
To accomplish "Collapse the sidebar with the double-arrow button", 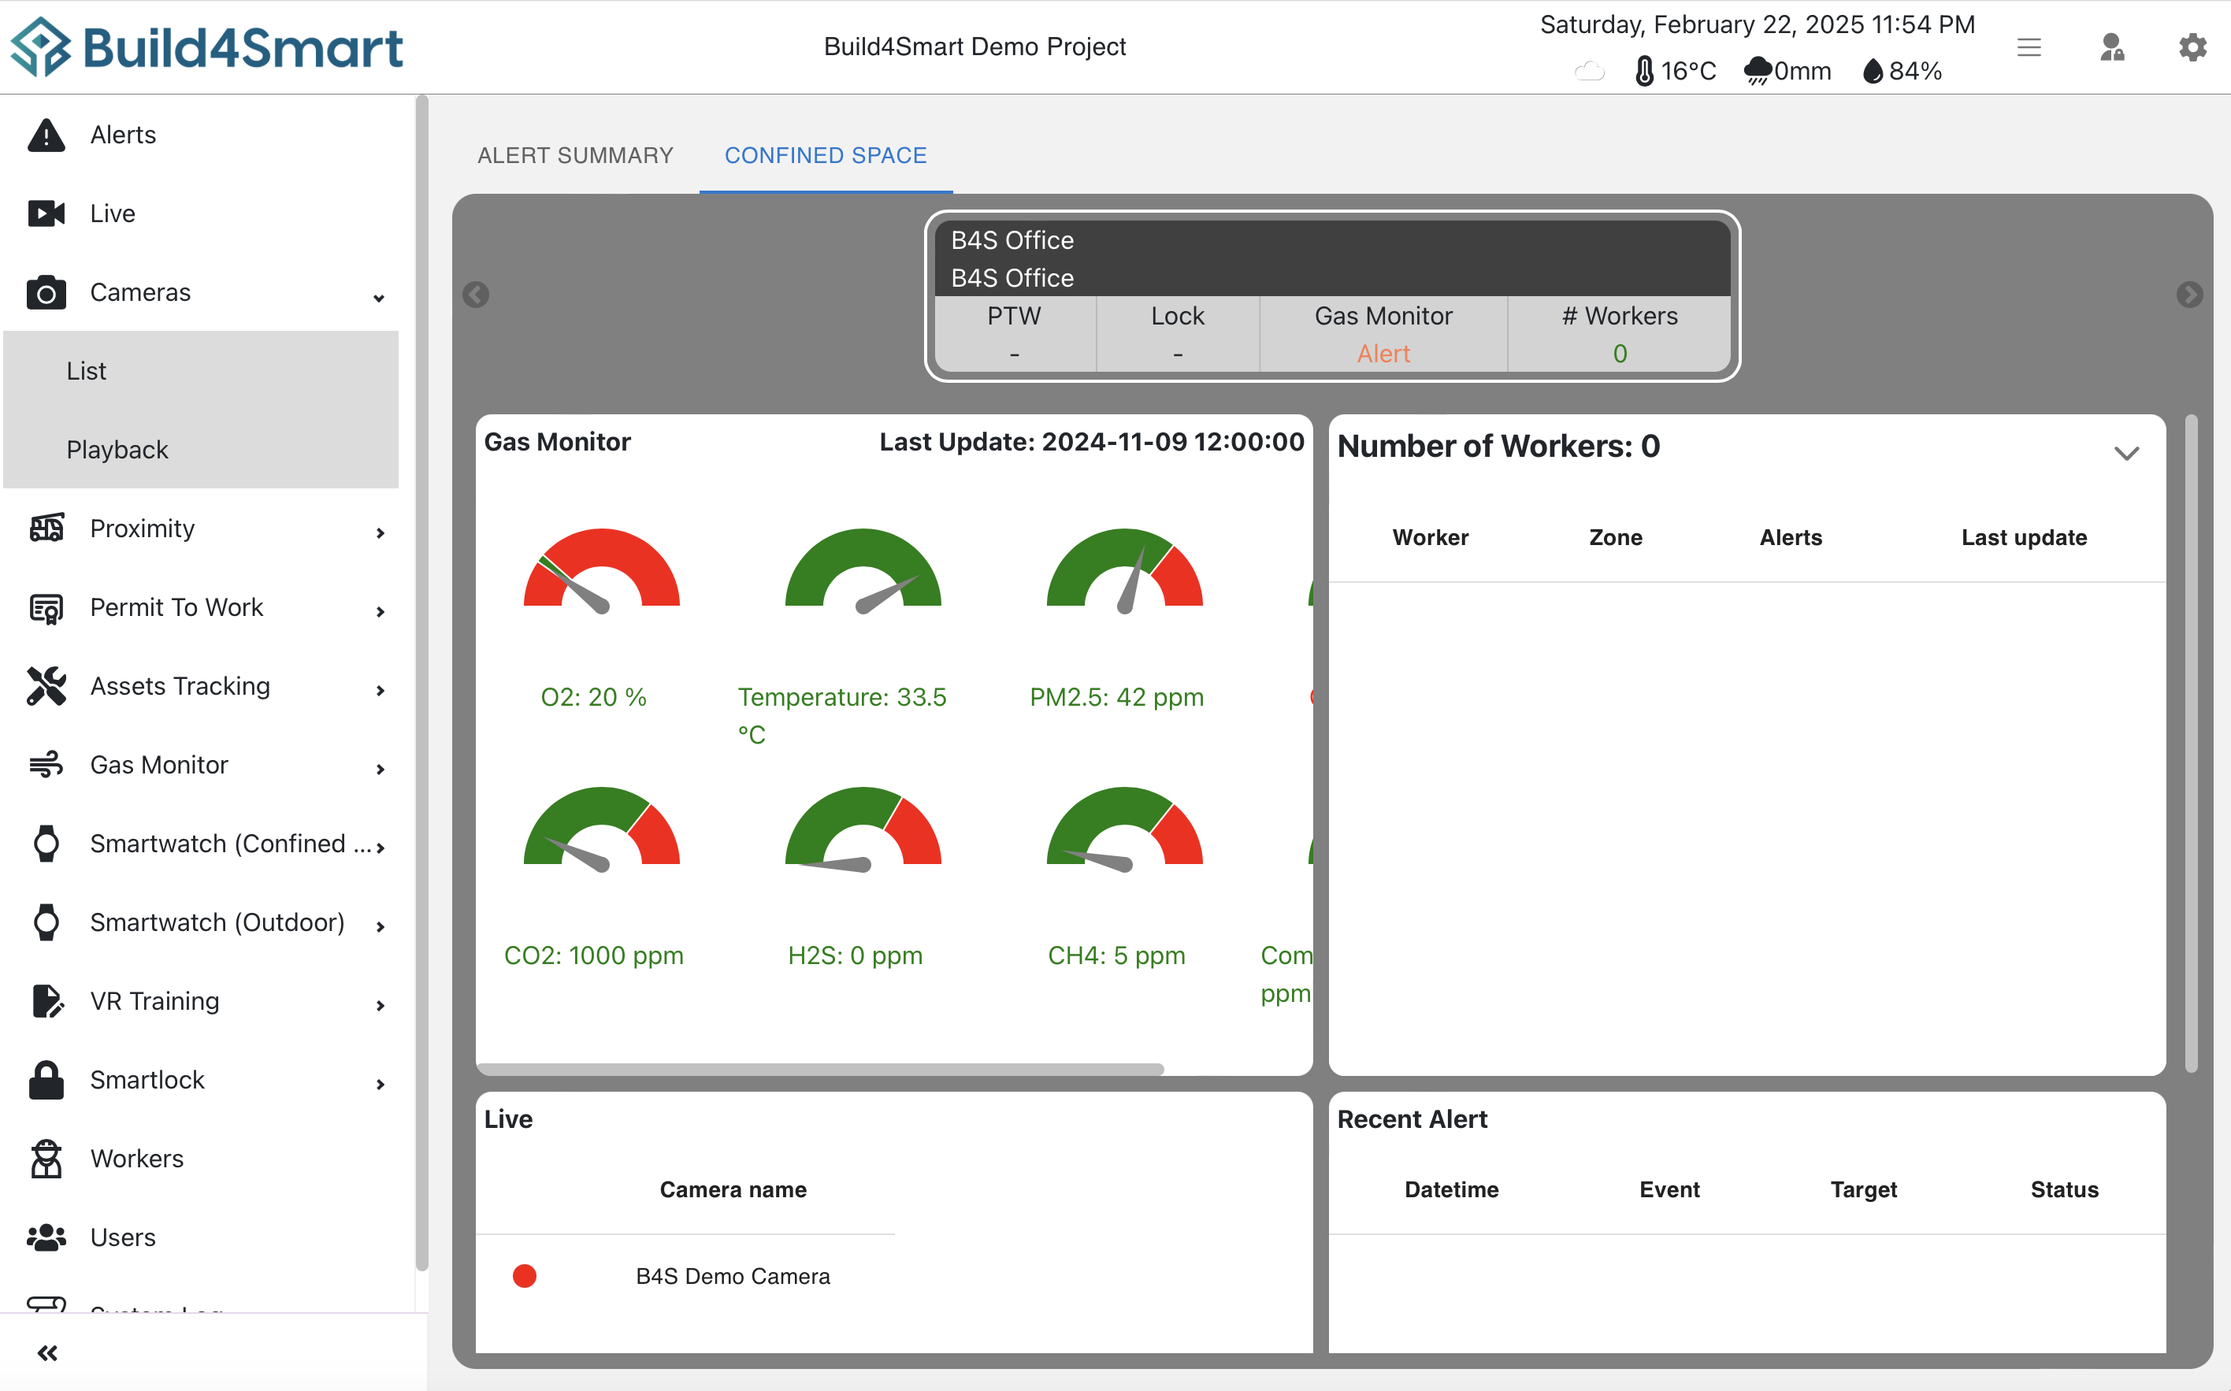I will pos(49,1352).
